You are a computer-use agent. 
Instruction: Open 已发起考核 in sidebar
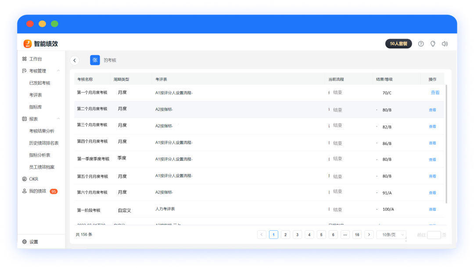39,83
